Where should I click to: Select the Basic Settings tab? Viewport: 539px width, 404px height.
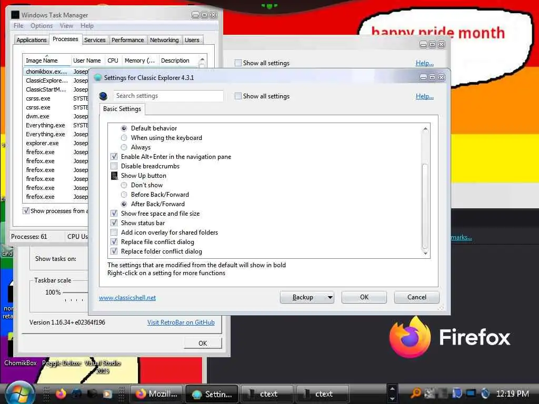(122, 109)
